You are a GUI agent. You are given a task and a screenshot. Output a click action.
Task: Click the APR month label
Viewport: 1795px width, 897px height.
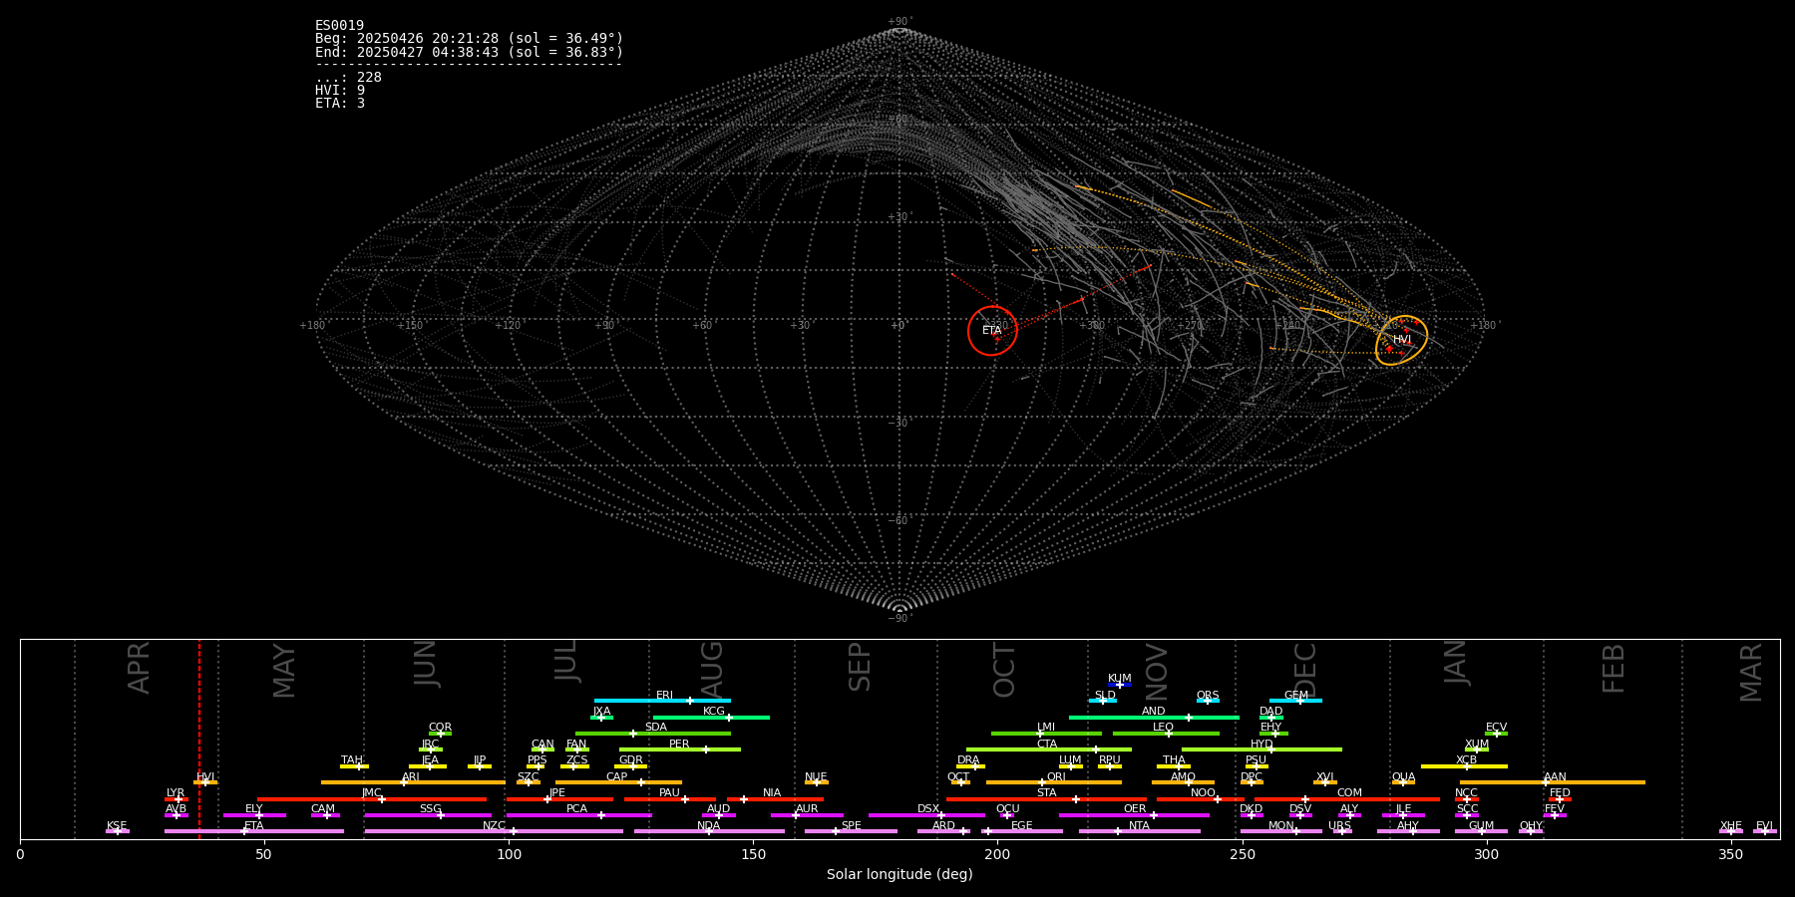click(x=139, y=668)
